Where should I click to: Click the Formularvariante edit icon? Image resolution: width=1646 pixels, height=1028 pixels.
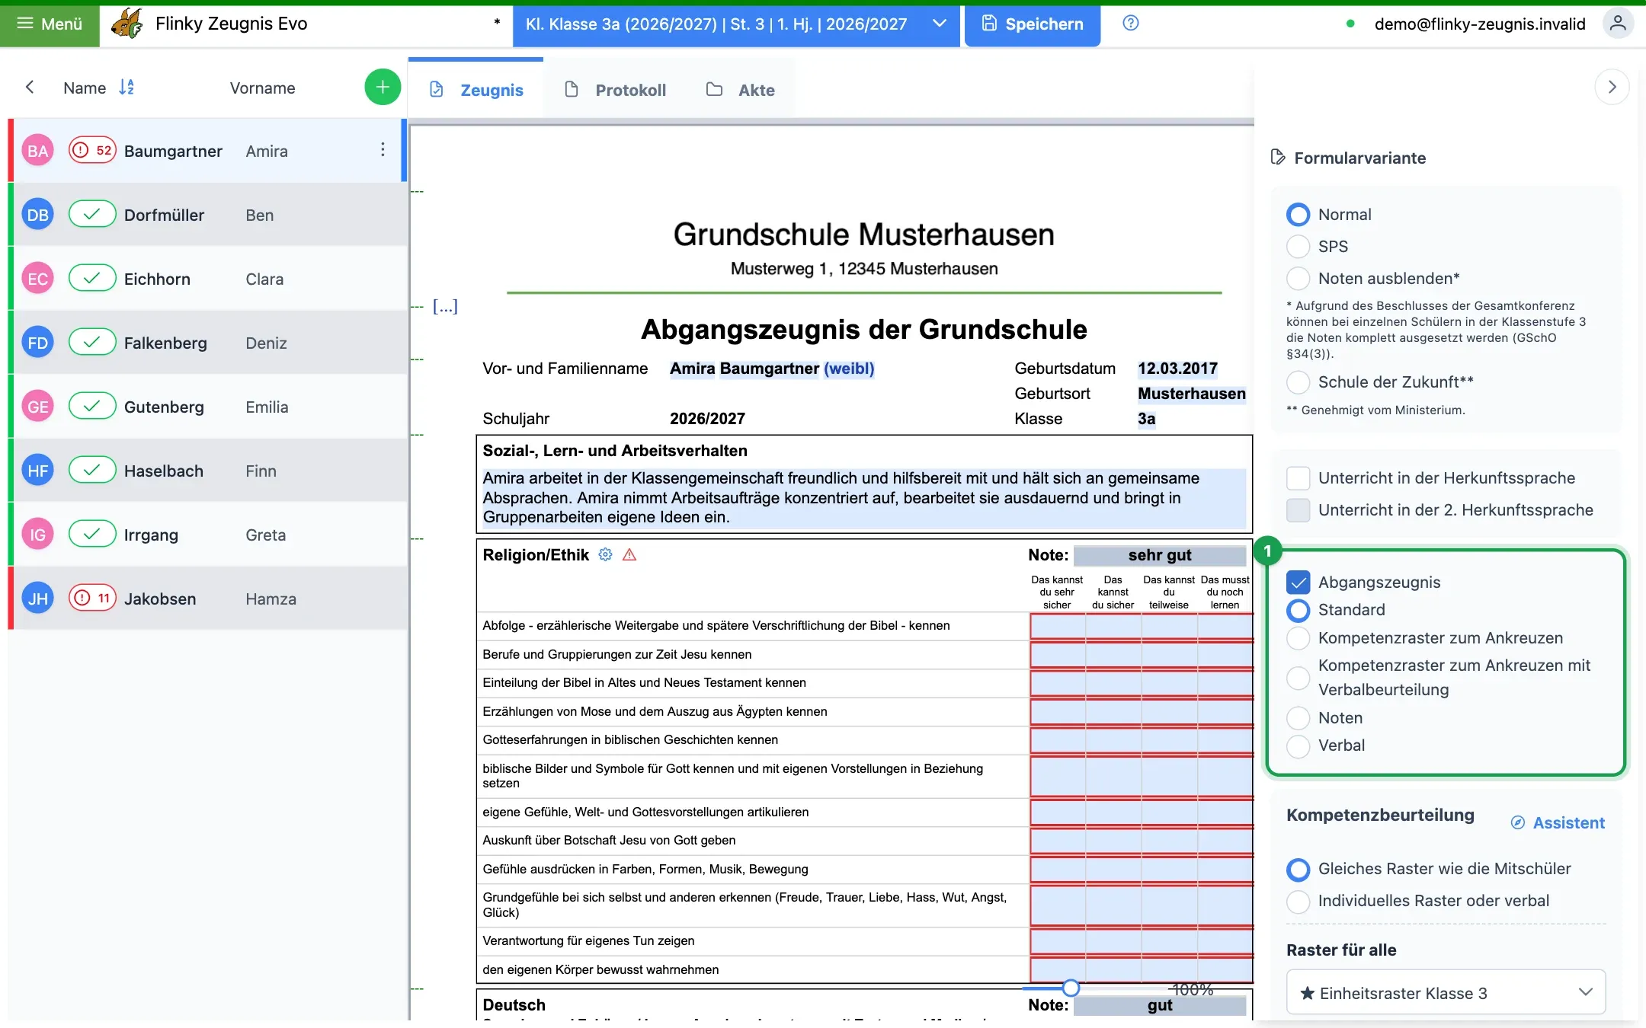coord(1278,158)
